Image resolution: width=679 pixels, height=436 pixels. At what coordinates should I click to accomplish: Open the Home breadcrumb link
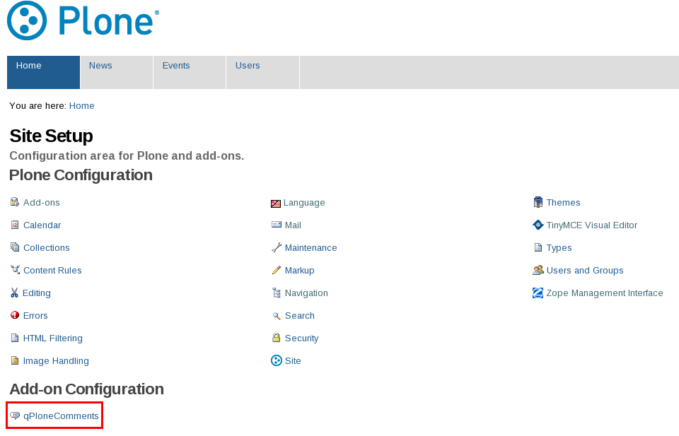(x=81, y=106)
